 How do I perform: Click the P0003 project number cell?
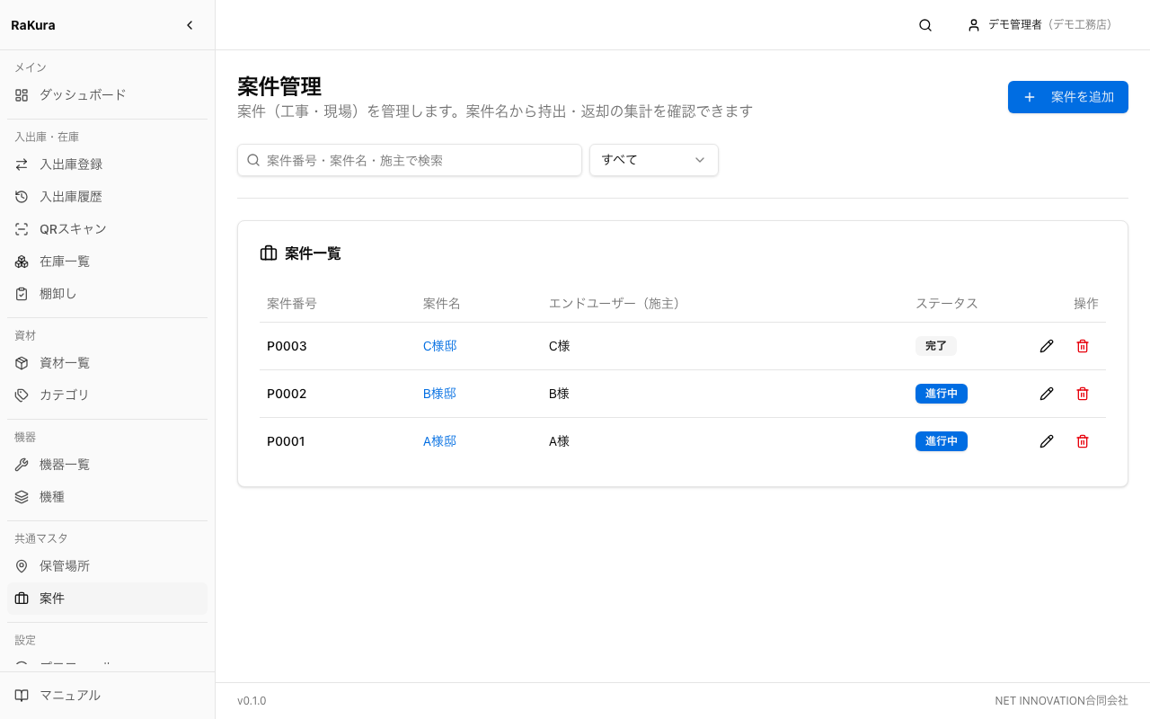(x=287, y=346)
